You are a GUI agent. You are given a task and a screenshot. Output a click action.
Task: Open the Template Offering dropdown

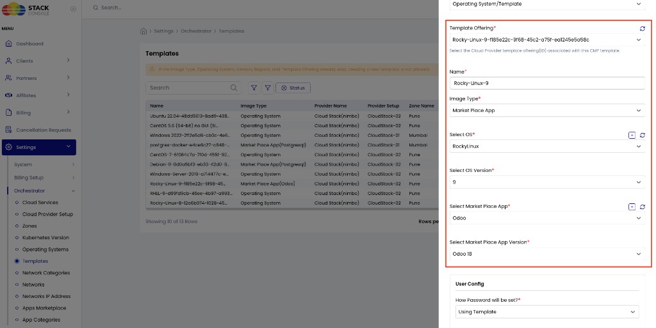(547, 40)
